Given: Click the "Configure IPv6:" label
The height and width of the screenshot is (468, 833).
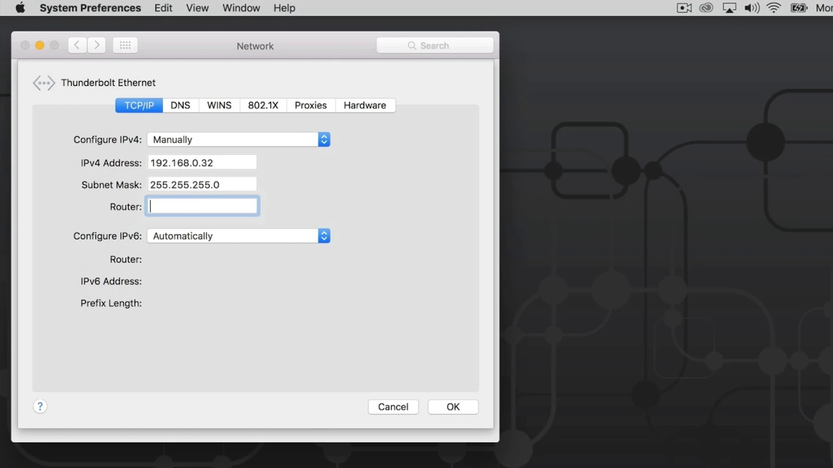Looking at the screenshot, I should tap(107, 236).
